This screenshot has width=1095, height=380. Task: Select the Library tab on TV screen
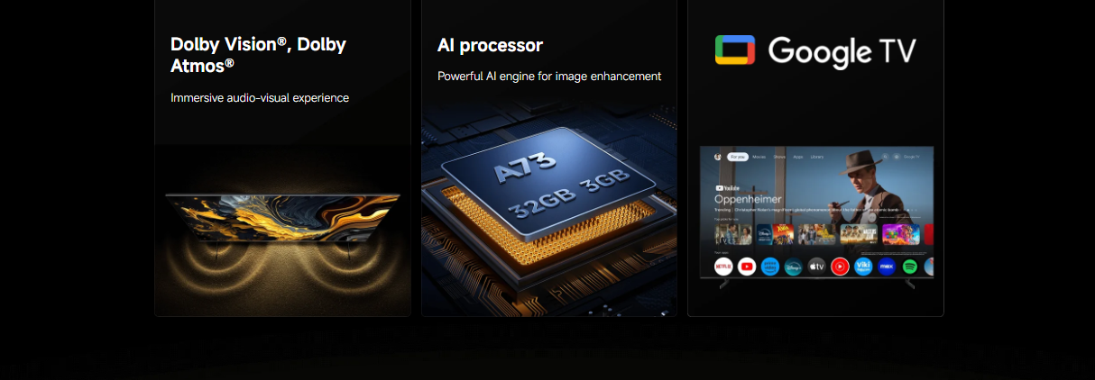pos(817,157)
